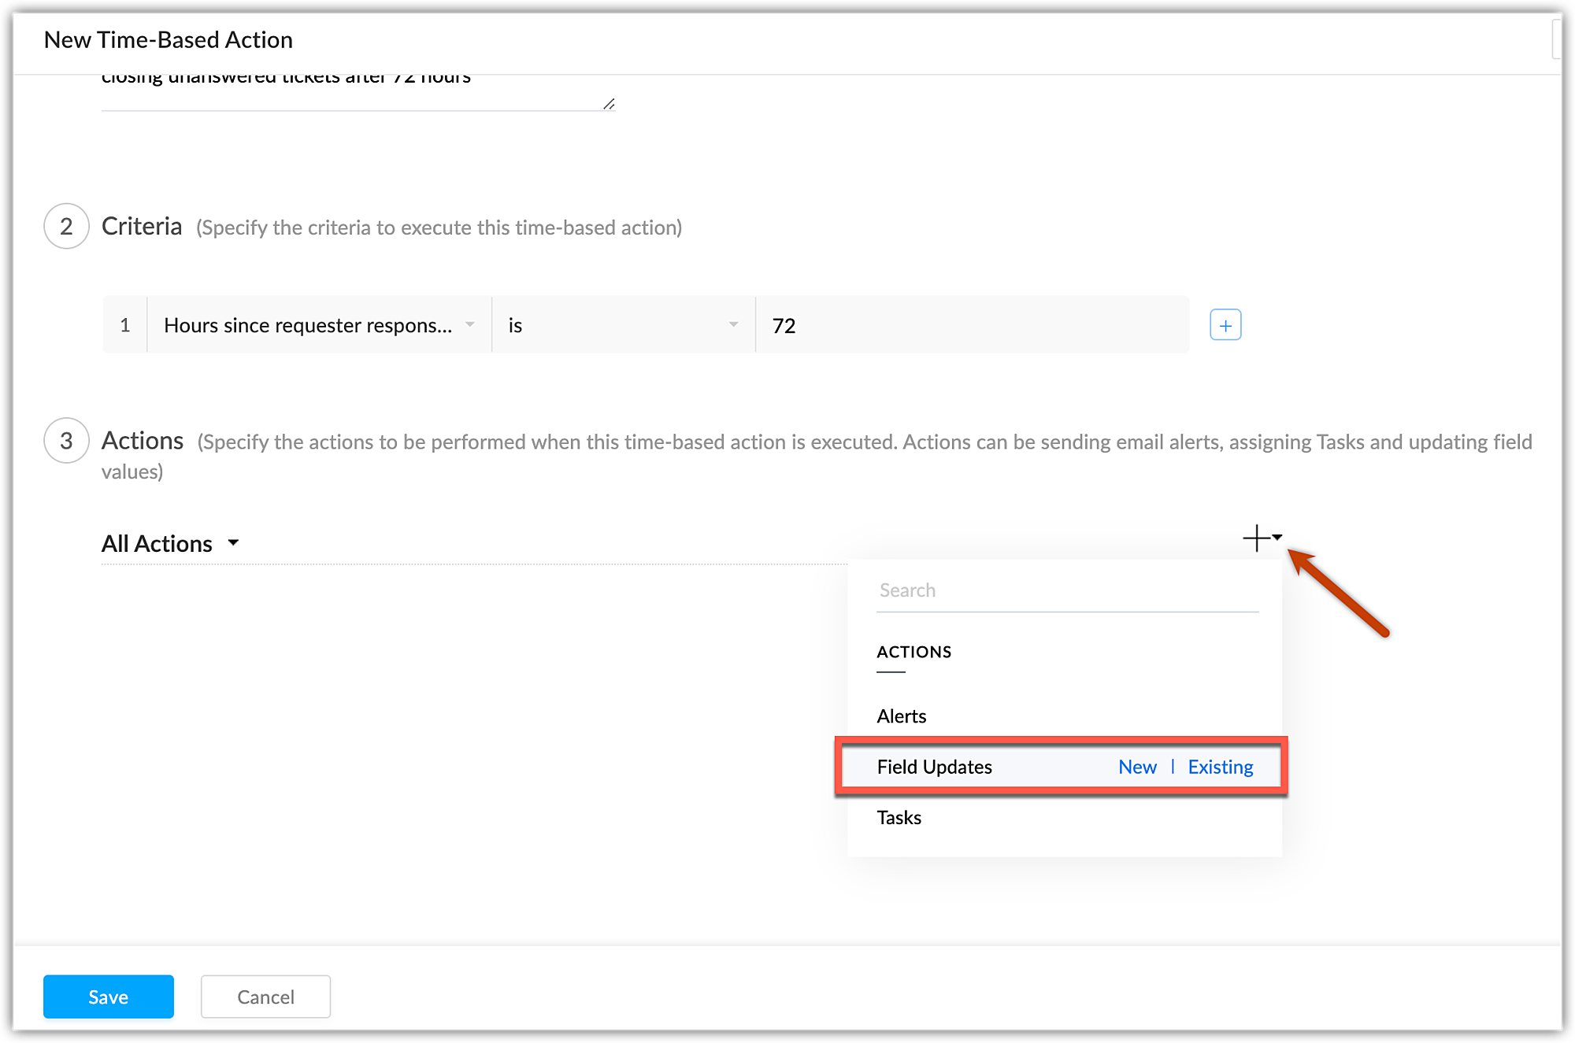Click New link for Field Updates
The height and width of the screenshot is (1043, 1575).
click(x=1137, y=767)
